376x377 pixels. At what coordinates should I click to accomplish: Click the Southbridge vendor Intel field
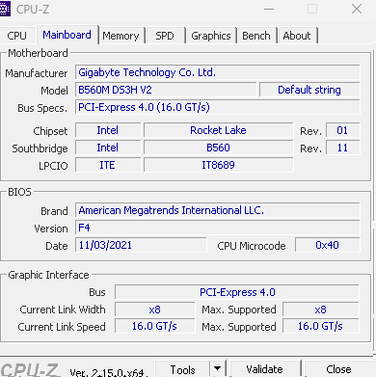pyautogui.click(x=108, y=148)
